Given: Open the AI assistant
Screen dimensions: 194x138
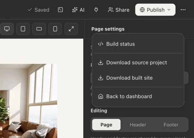Looking at the screenshot, I should coord(78,10).
